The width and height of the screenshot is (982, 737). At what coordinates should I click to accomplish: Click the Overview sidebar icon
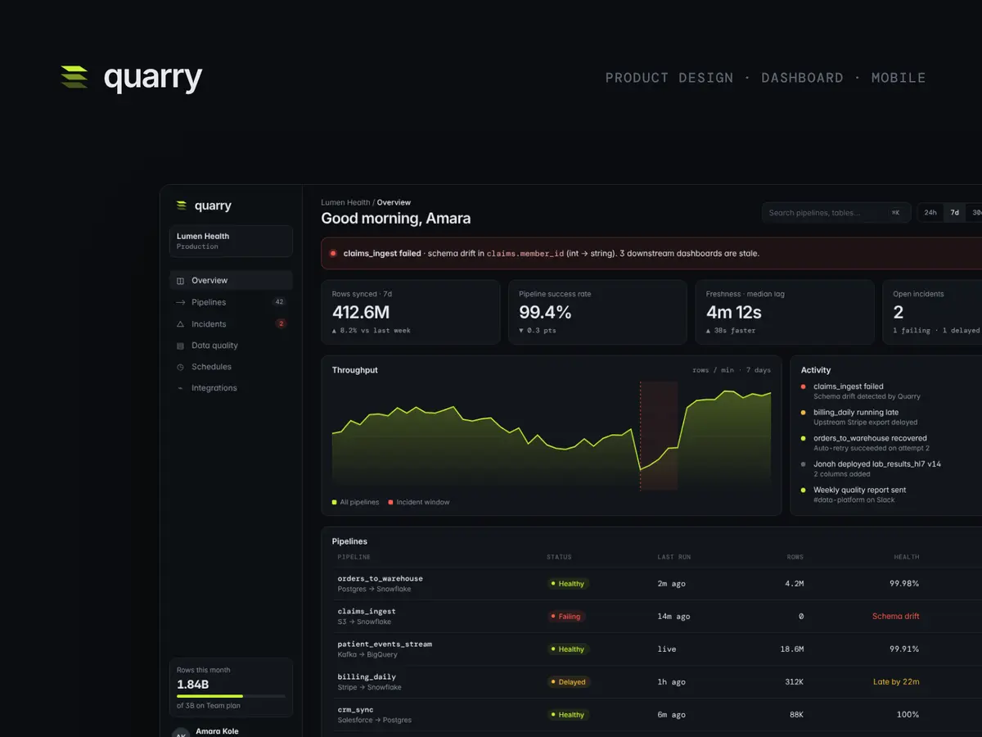pyautogui.click(x=180, y=281)
